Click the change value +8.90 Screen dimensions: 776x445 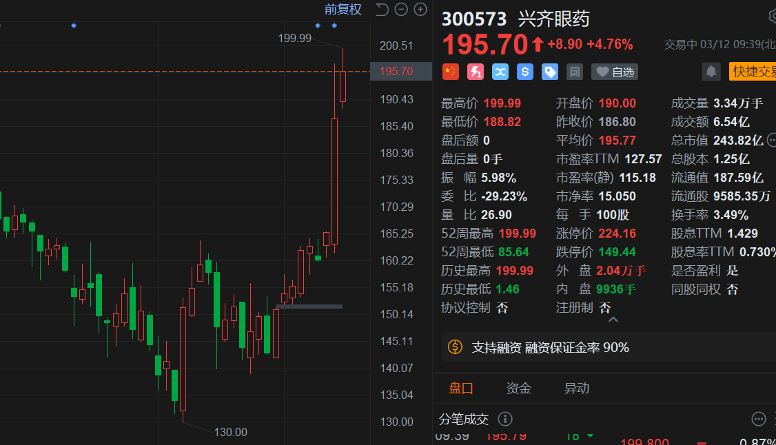[x=564, y=45]
